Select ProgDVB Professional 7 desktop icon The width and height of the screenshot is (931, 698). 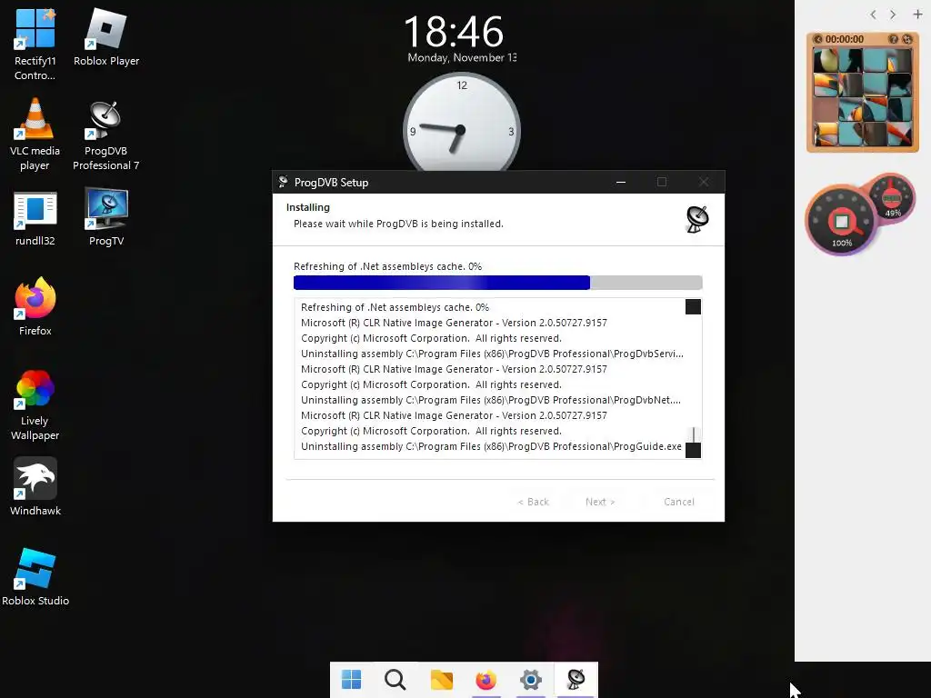(106, 135)
